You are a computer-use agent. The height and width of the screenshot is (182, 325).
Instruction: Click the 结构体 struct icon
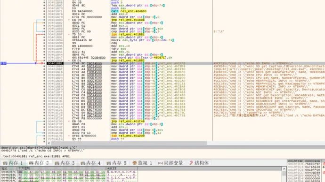pyautogui.click(x=191, y=163)
